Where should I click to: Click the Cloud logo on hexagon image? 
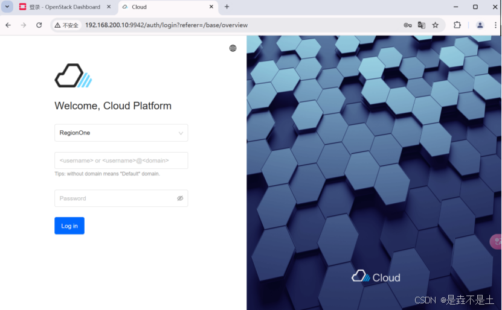(x=376, y=277)
